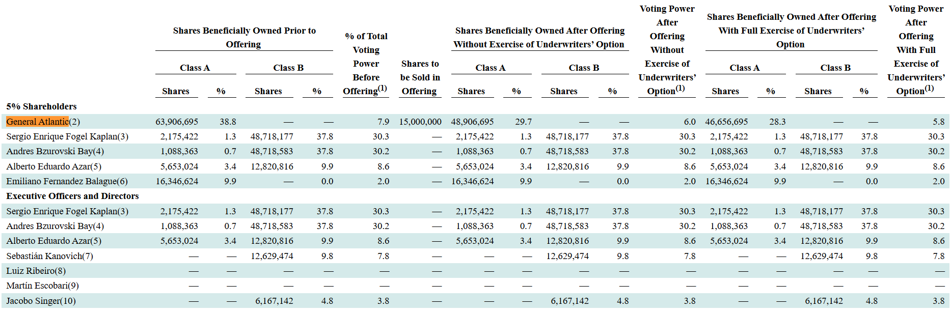Screen dimensions: 951x312
Task: Click the 15,000,000 shares to be sold value
Action: 420,122
